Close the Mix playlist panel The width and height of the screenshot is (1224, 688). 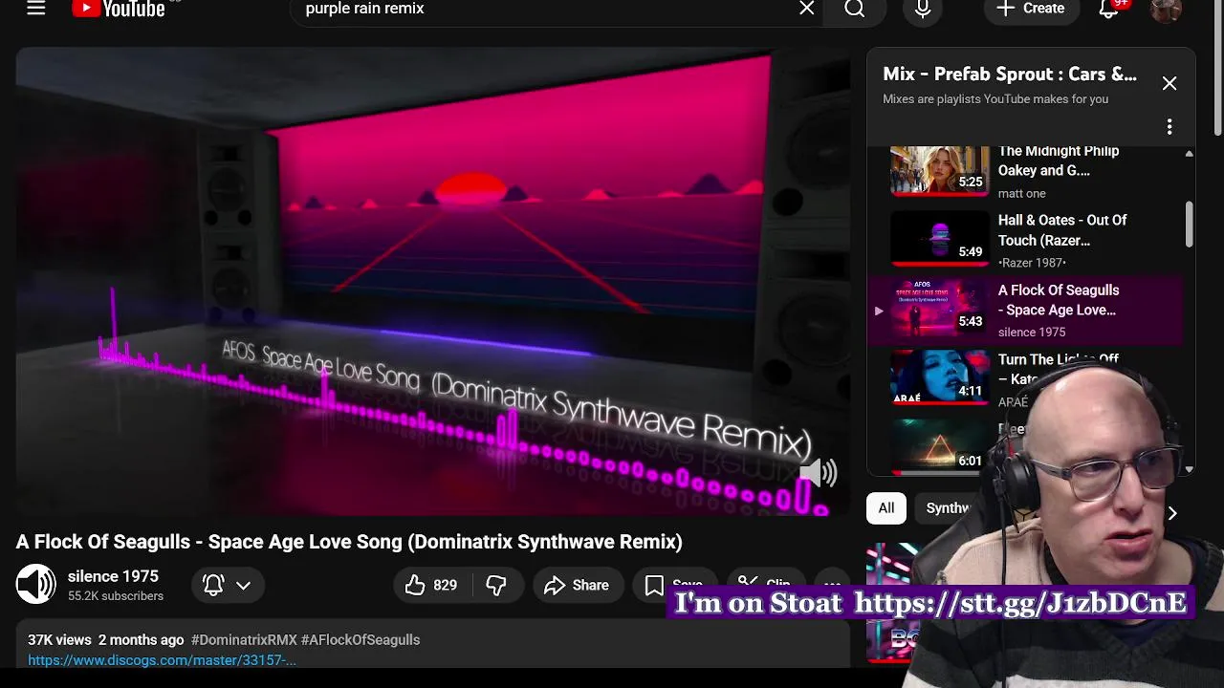point(1169,83)
